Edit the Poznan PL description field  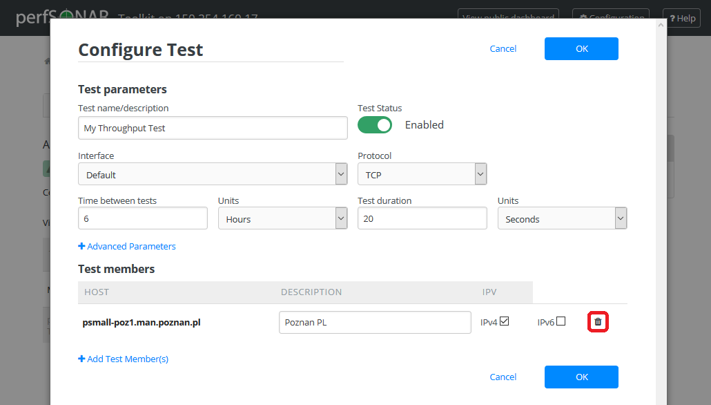pos(375,322)
